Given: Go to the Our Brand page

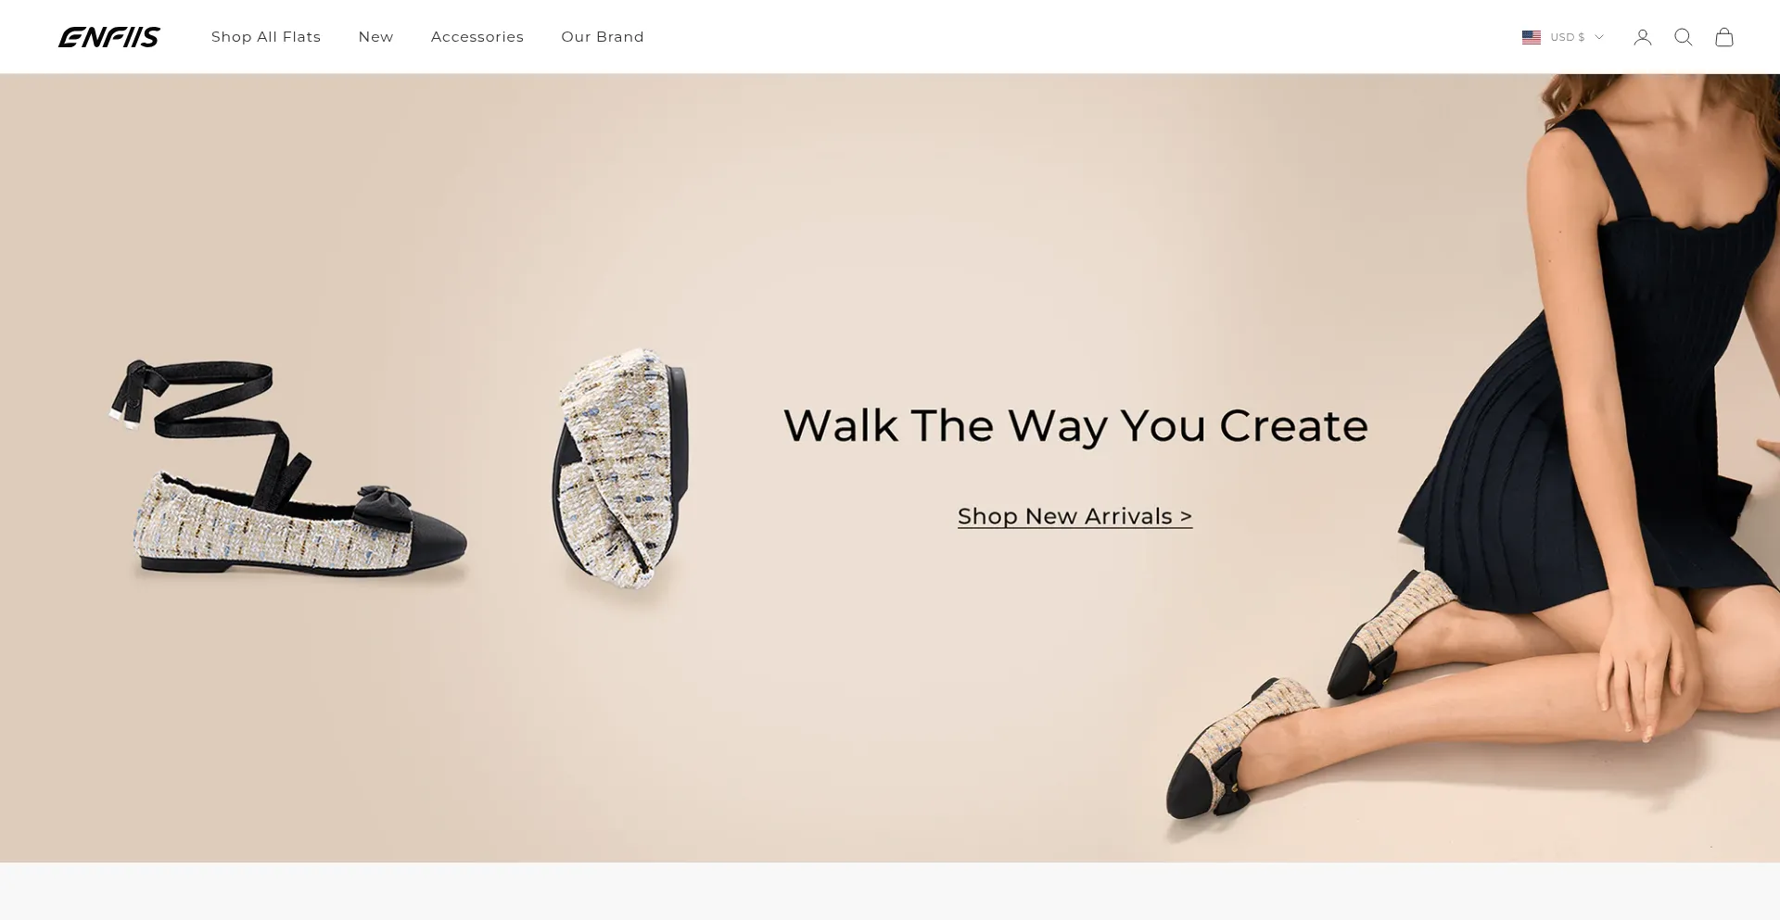Looking at the screenshot, I should [x=603, y=37].
